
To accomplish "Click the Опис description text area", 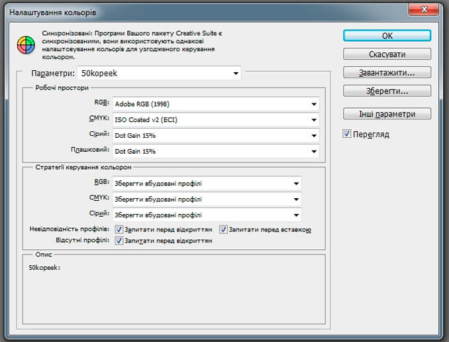I will [174, 295].
